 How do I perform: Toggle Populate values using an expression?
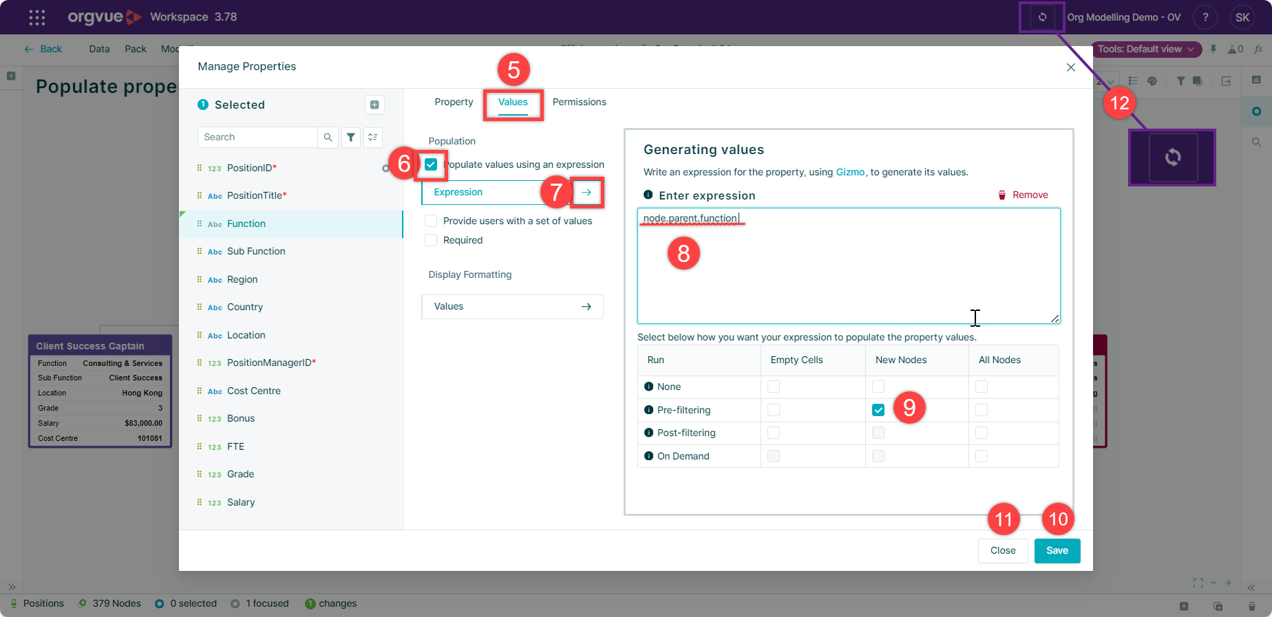pos(431,164)
